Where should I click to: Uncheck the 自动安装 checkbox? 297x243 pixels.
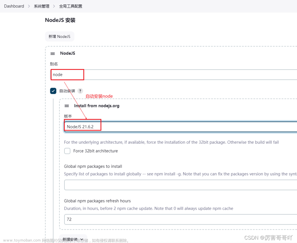coord(53,91)
